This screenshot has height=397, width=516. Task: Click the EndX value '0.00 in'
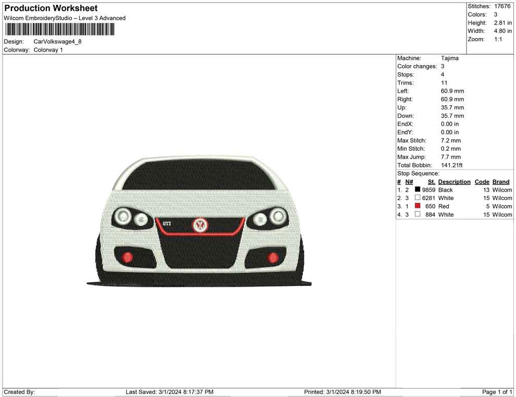point(450,124)
